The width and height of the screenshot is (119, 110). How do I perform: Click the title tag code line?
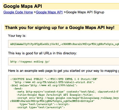click(x=55, y=95)
